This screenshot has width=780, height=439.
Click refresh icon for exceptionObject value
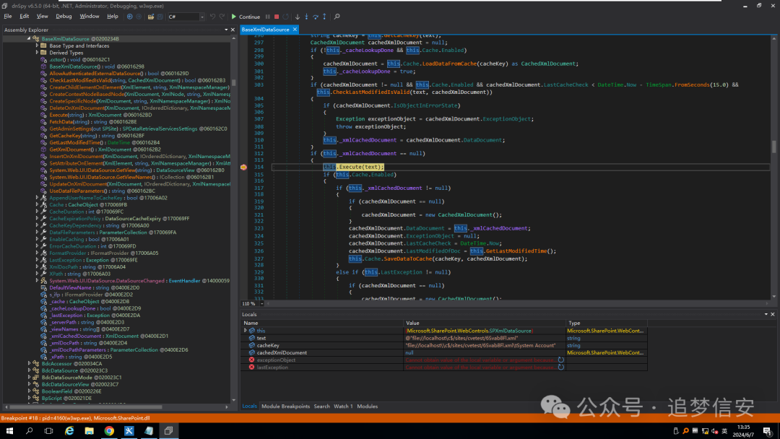coord(560,360)
